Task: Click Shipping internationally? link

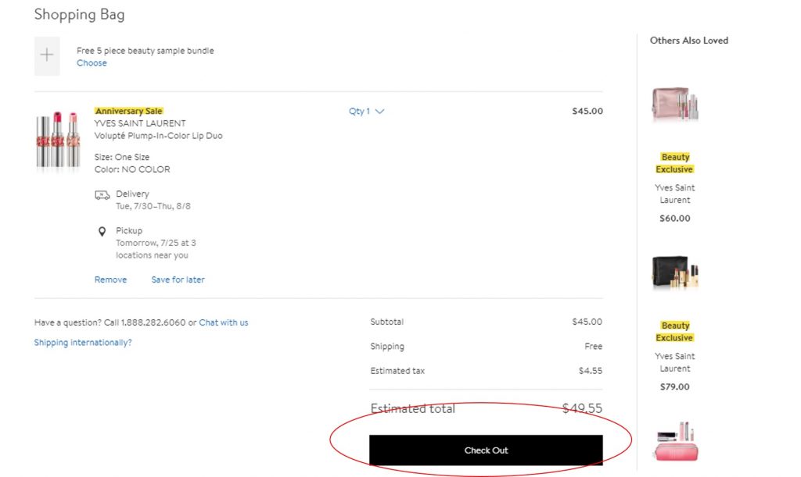Action: tap(83, 343)
